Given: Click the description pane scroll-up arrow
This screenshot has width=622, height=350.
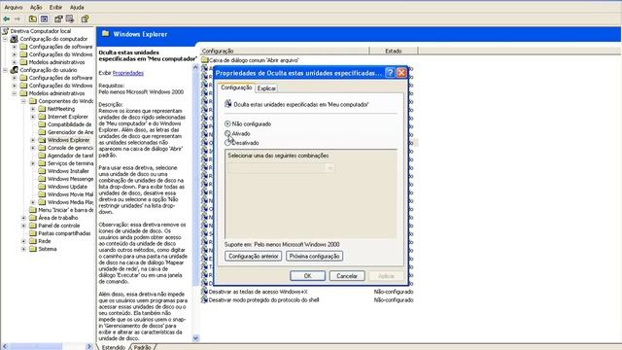Looking at the screenshot, I should pos(195,67).
